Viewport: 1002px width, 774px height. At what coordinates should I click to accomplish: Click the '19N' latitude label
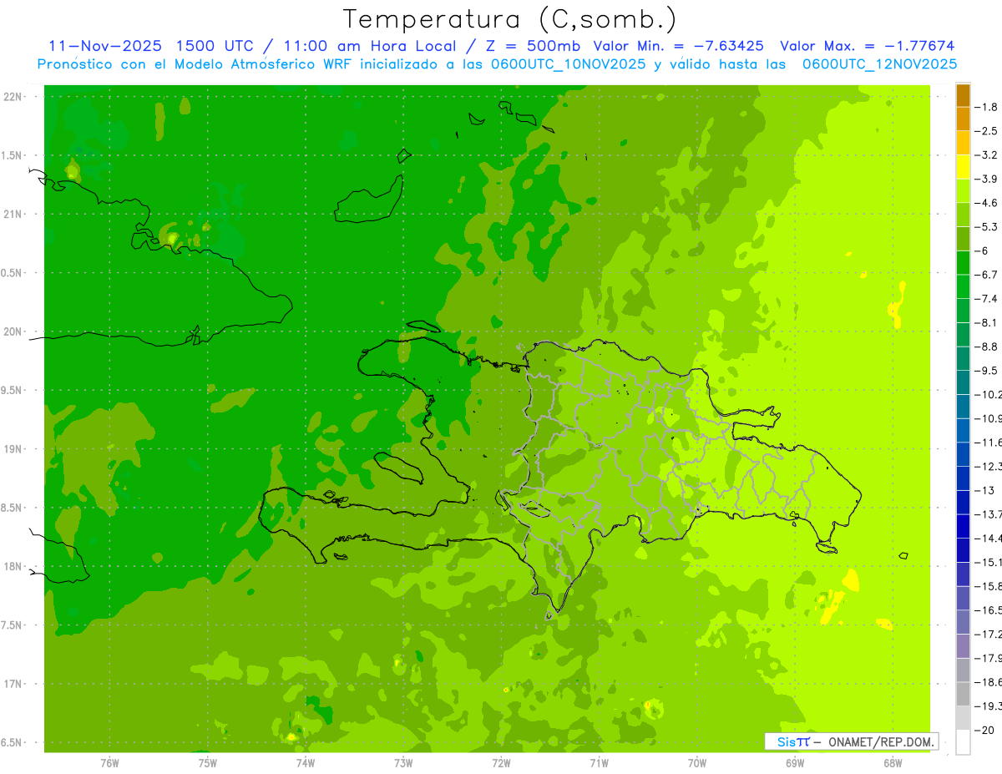pyautogui.click(x=13, y=448)
